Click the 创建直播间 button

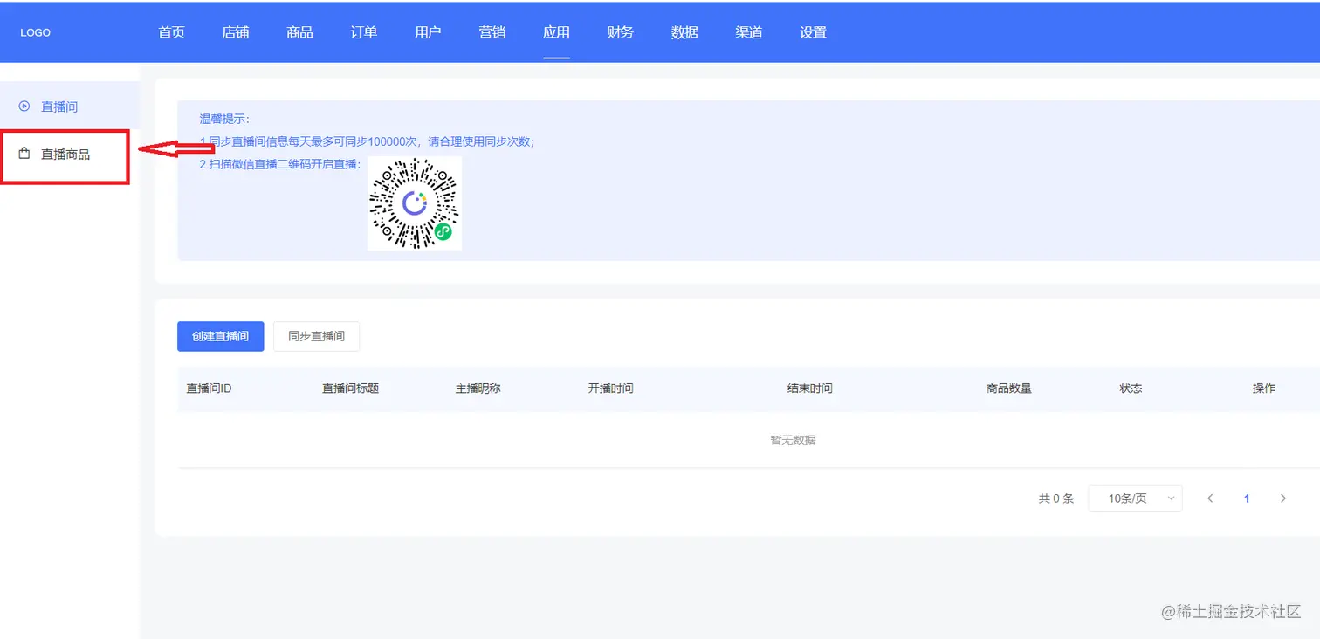tap(221, 336)
